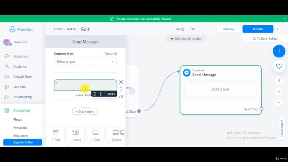Click the Live Chat bubble icon

[7, 87]
